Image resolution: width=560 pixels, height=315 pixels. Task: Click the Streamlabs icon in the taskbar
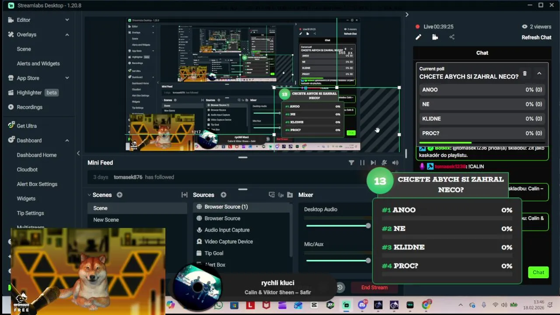click(x=346, y=305)
